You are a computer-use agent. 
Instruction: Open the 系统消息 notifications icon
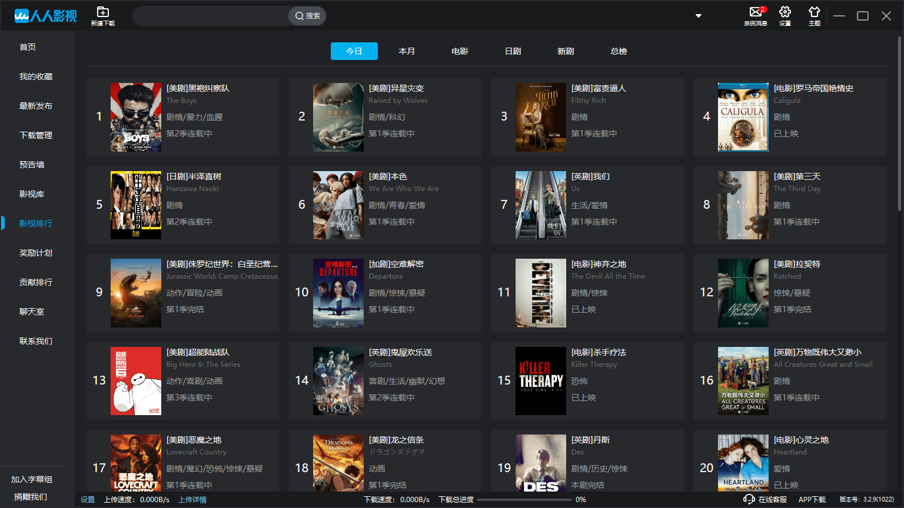[x=755, y=15]
